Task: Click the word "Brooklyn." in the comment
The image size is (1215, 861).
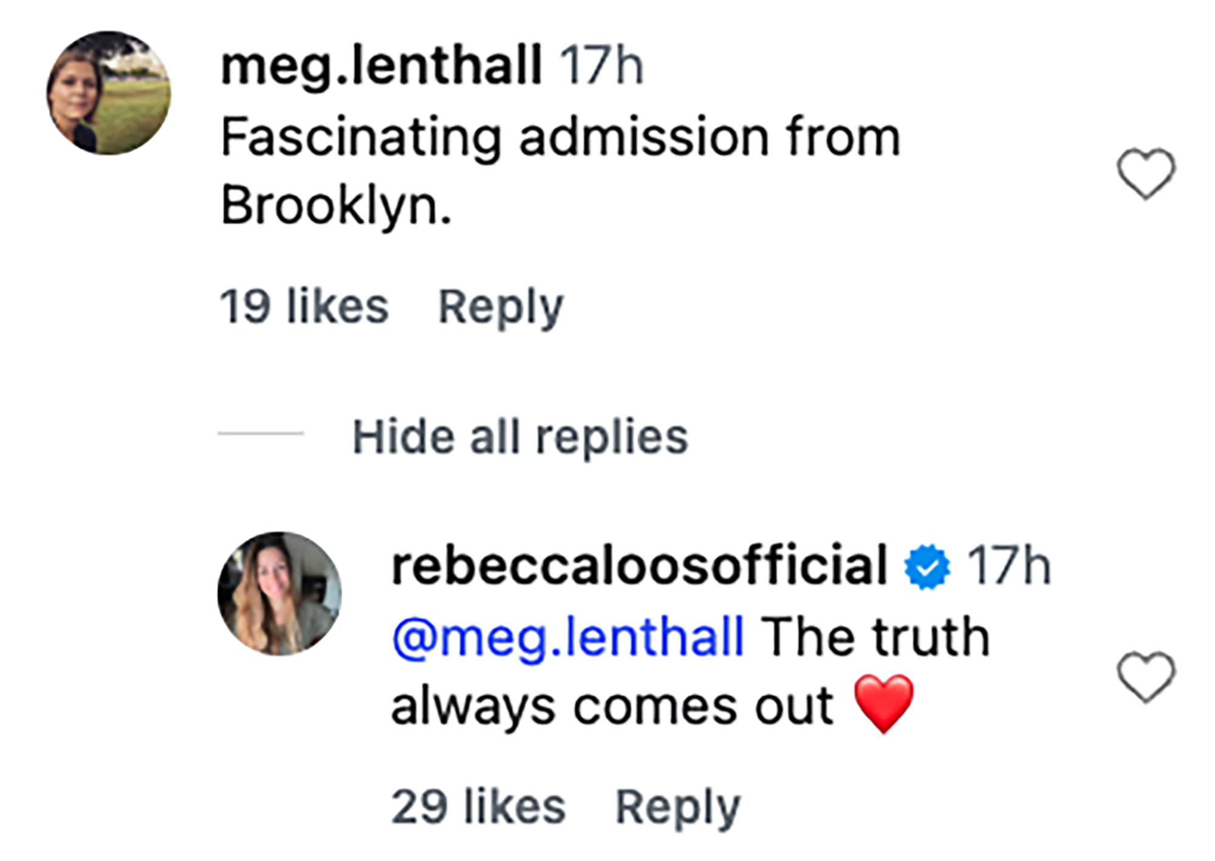Action: coord(337,205)
